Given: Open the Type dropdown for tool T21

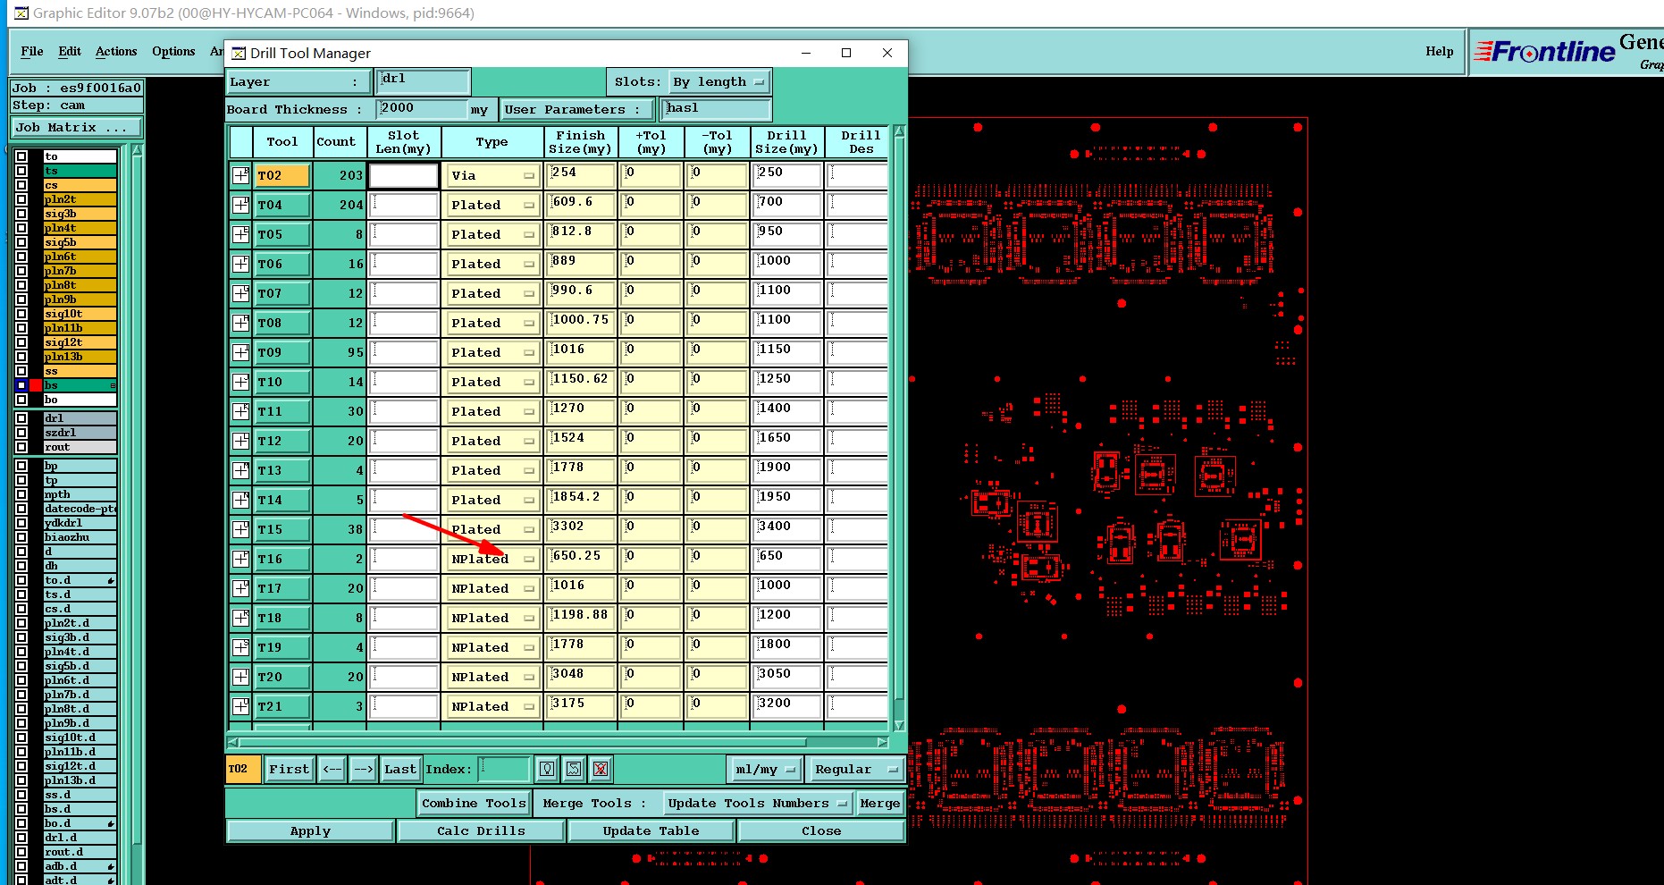Looking at the screenshot, I should tap(492, 706).
